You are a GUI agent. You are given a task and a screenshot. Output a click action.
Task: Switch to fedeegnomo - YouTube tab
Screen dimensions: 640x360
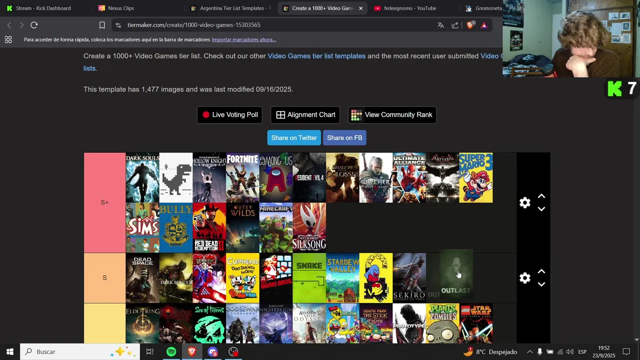(x=410, y=8)
